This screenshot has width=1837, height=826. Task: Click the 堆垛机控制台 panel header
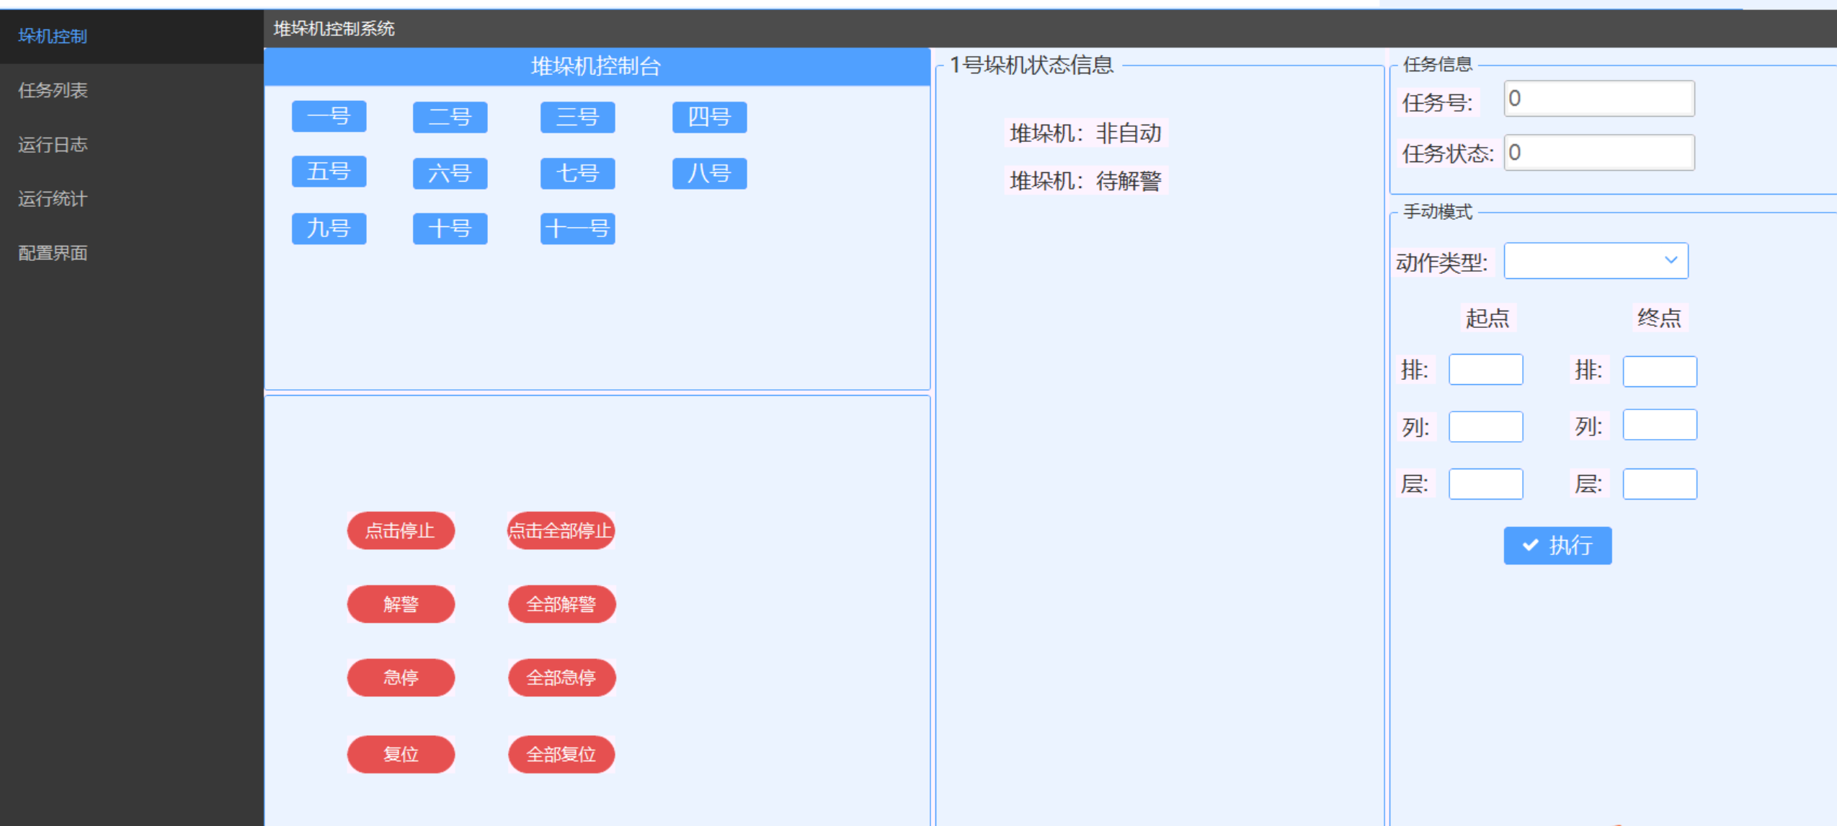point(597,67)
